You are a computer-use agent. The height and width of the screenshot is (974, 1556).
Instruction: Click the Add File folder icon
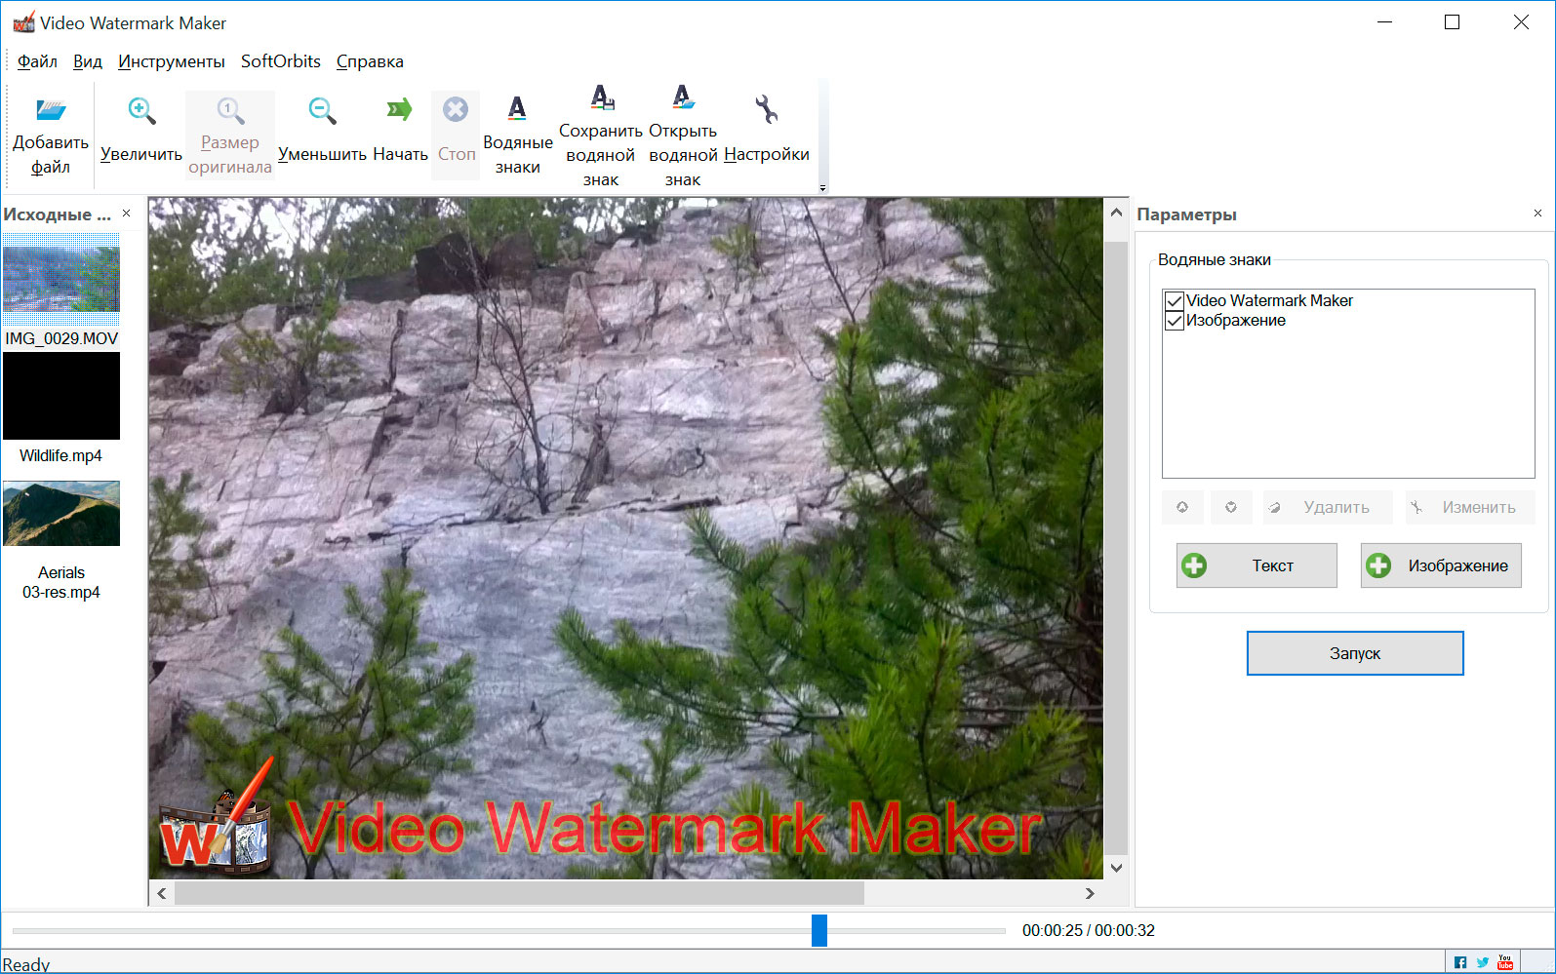pyautogui.click(x=51, y=110)
